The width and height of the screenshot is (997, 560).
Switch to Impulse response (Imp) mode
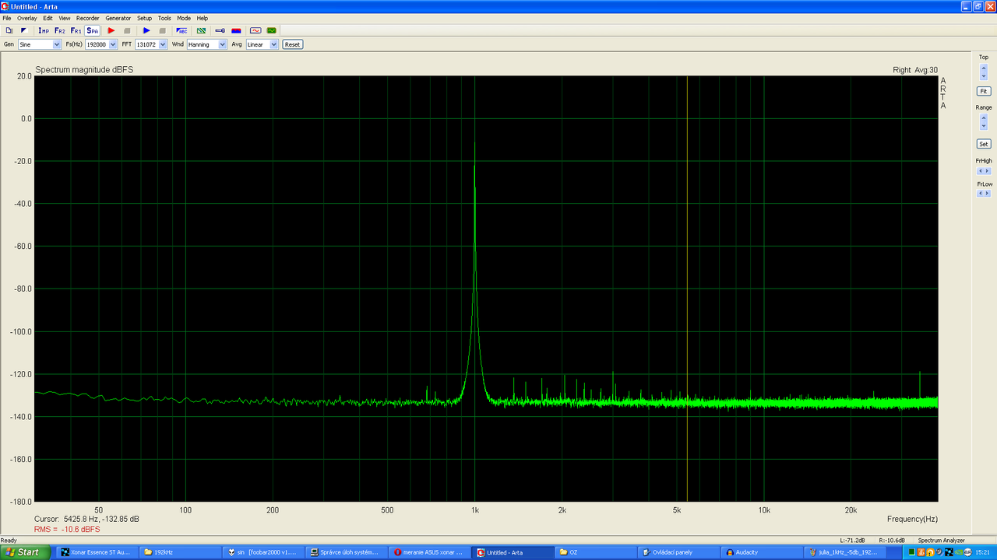coord(44,30)
